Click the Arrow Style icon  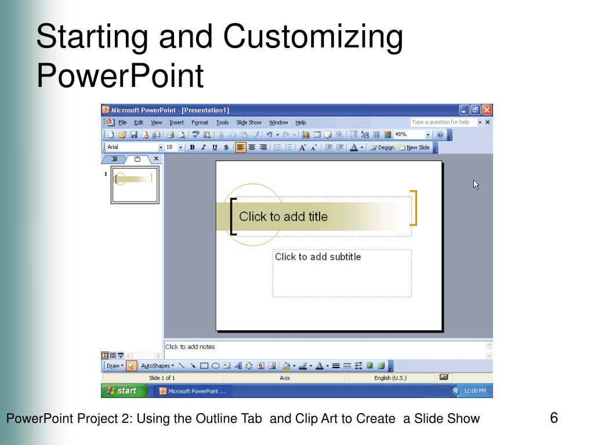click(358, 366)
